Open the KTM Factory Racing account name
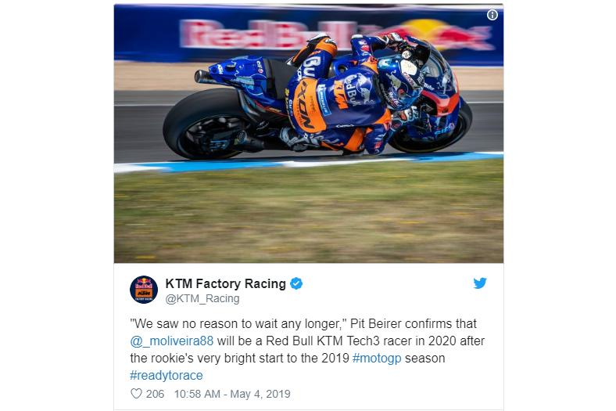The image size is (616, 411). coord(225,283)
